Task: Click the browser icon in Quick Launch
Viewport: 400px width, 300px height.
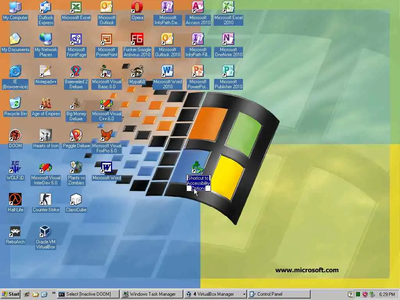Action: pos(45,295)
